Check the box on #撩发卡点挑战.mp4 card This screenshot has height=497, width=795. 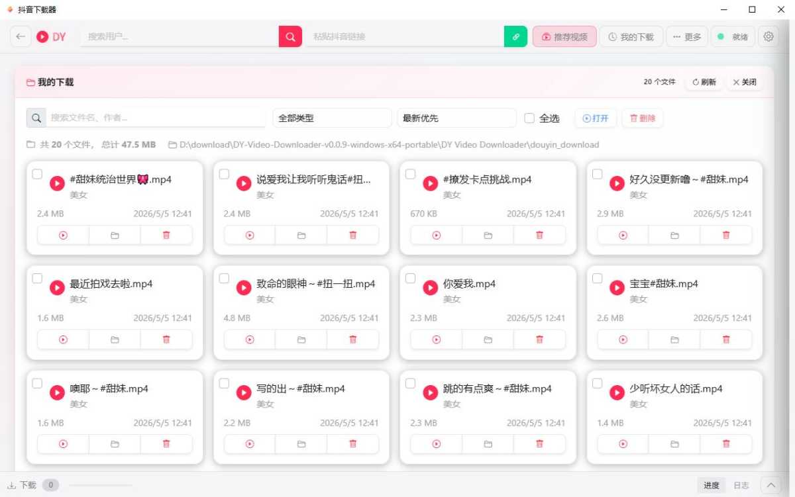pos(411,174)
